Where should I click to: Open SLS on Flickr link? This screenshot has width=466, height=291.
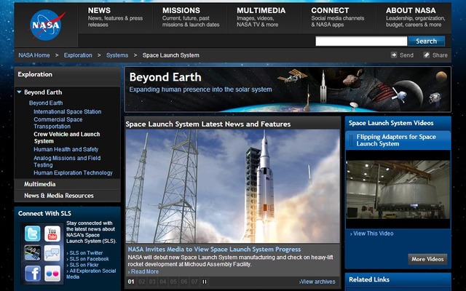[x=83, y=265]
